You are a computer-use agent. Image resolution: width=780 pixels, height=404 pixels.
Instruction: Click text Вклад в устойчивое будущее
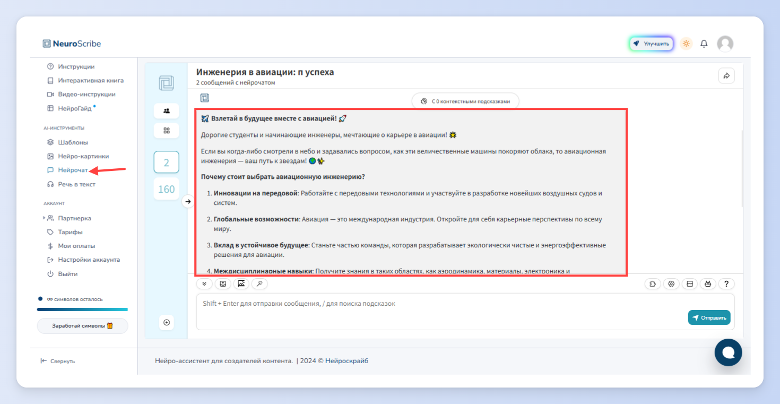(x=261, y=245)
